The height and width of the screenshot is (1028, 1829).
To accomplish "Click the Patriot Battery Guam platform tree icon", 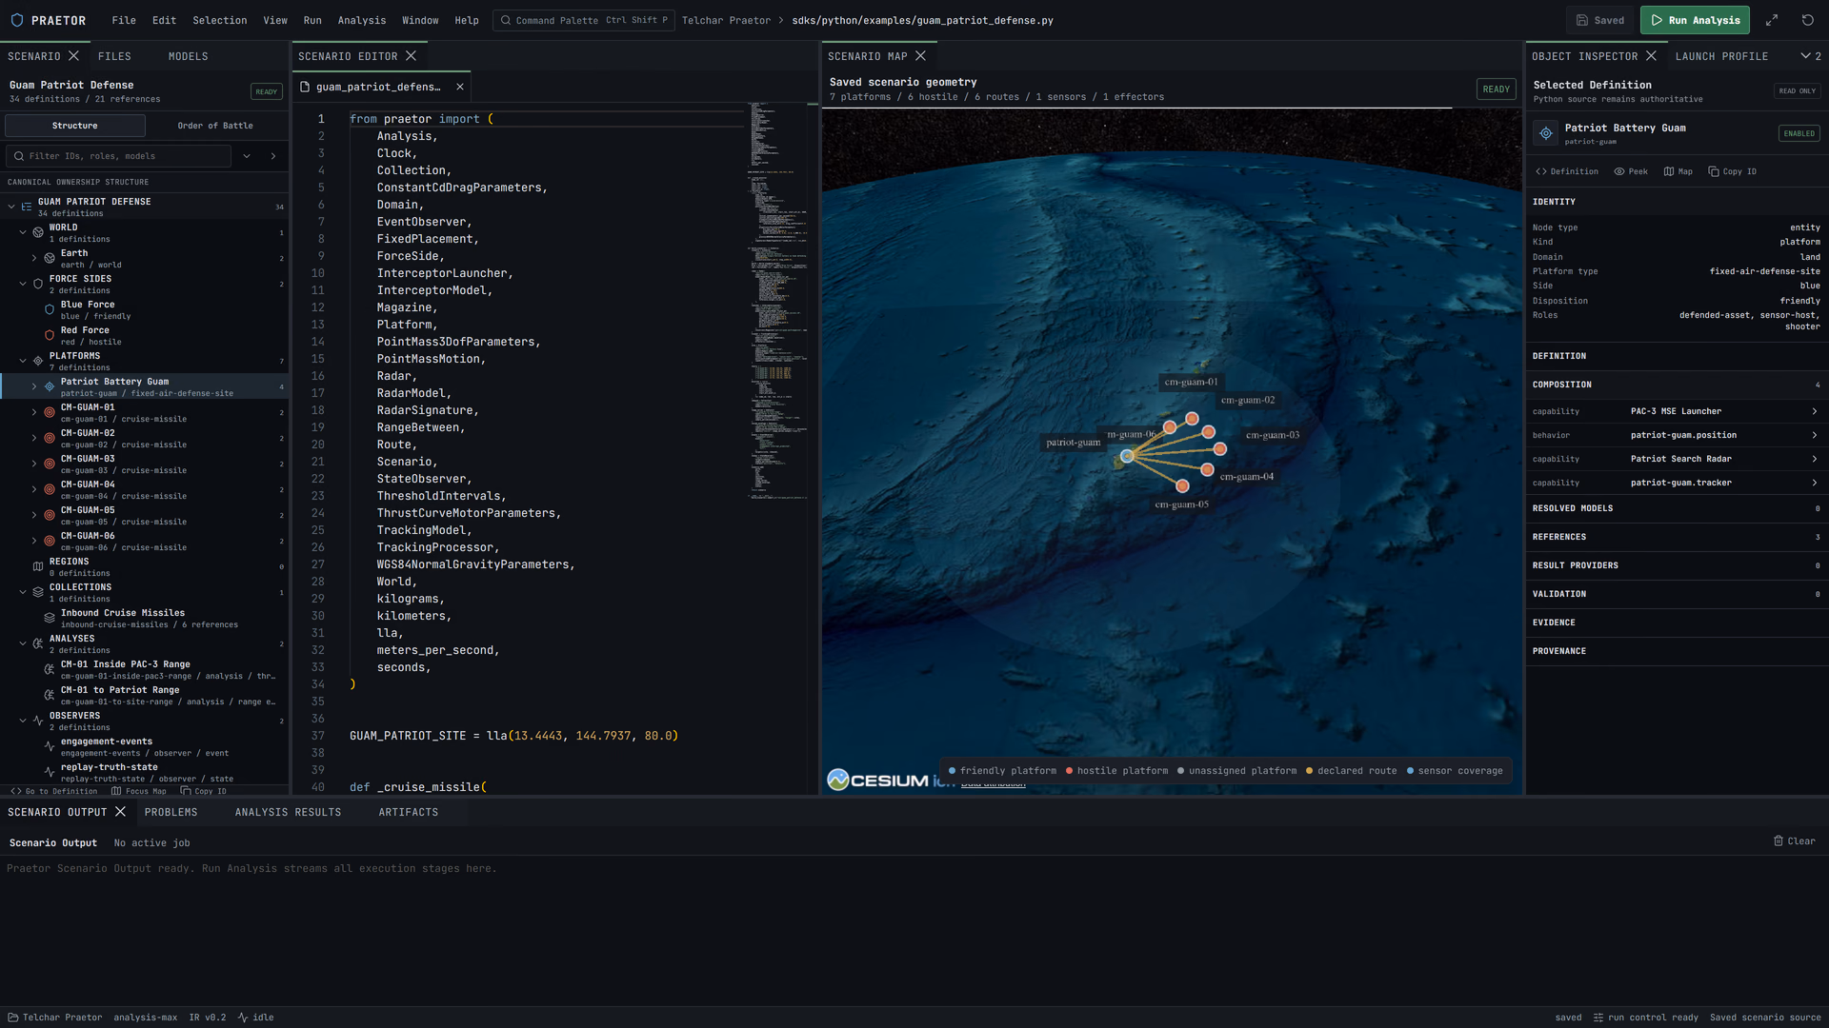I will pyautogui.click(x=50, y=386).
